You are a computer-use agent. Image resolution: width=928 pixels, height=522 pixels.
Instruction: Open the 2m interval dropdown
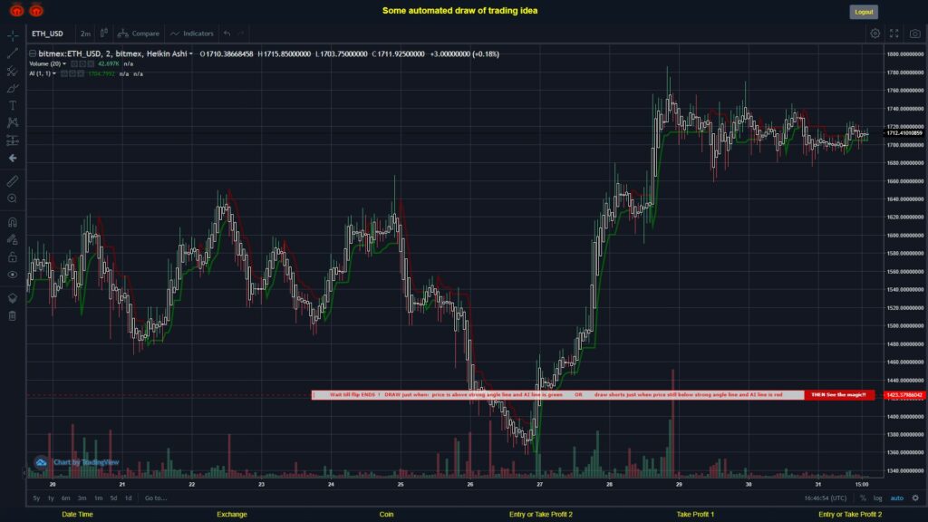point(86,34)
